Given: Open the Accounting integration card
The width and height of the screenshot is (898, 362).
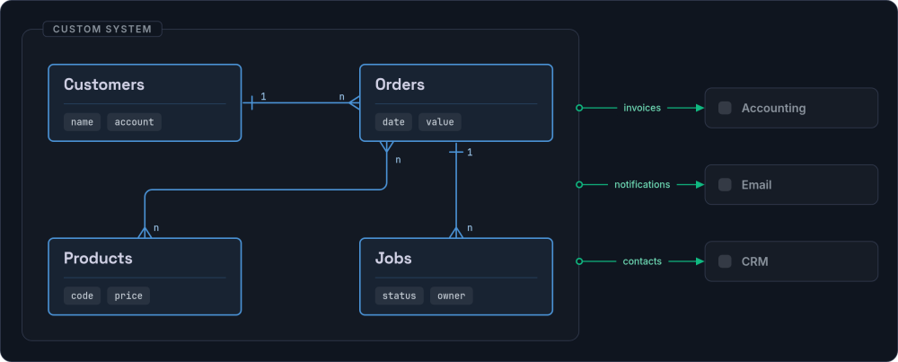Looking at the screenshot, I should coord(791,108).
